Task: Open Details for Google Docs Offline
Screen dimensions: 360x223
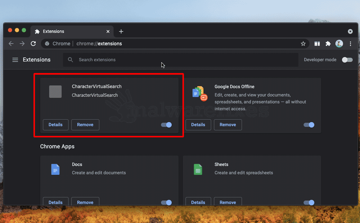Action: [198, 124]
